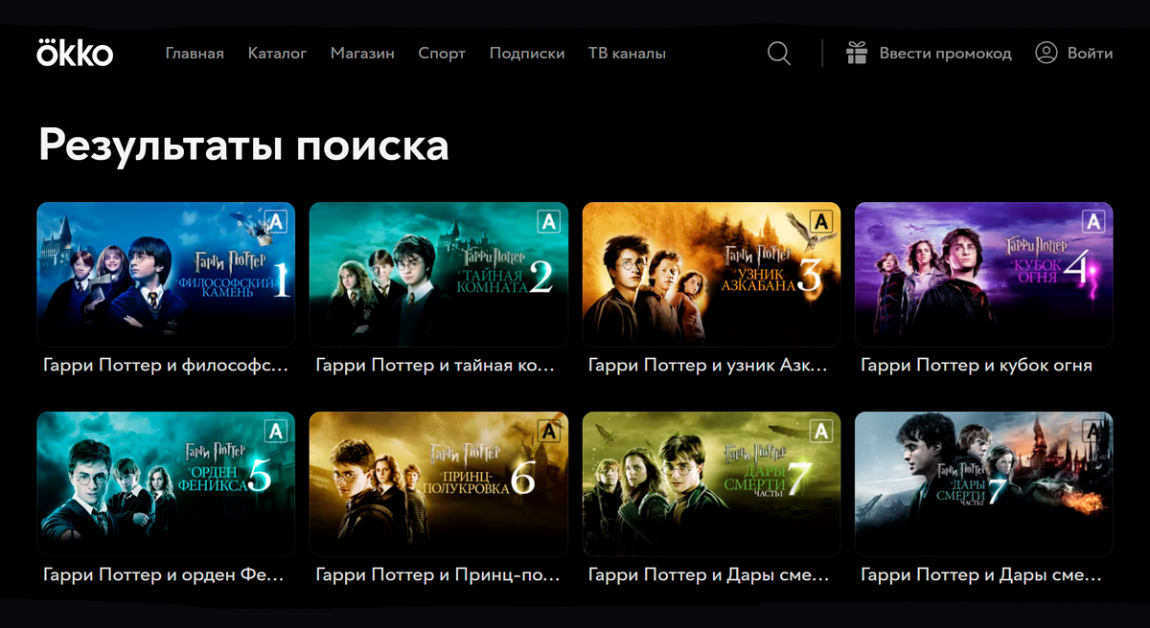
Task: Select the title "Гарри Поттер и кубок огня"
Action: point(977,366)
